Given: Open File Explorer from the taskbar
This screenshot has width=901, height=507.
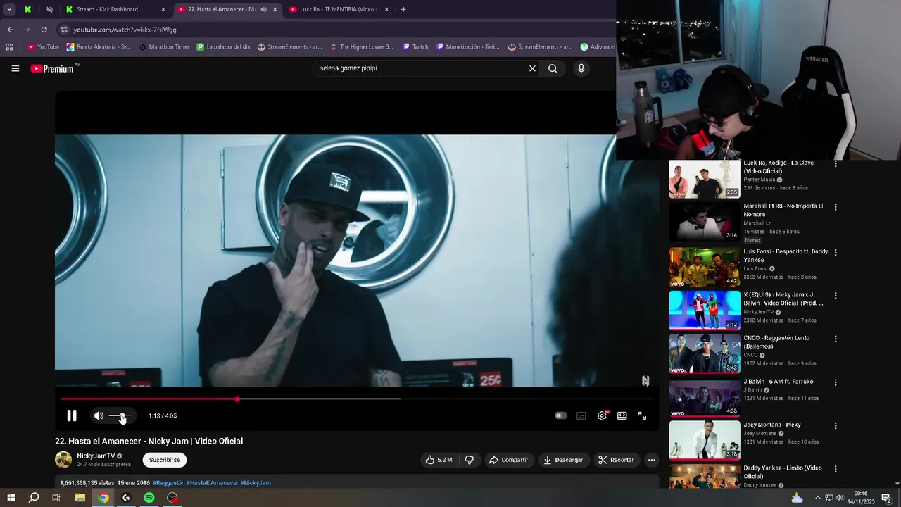Looking at the screenshot, I should click(x=80, y=498).
